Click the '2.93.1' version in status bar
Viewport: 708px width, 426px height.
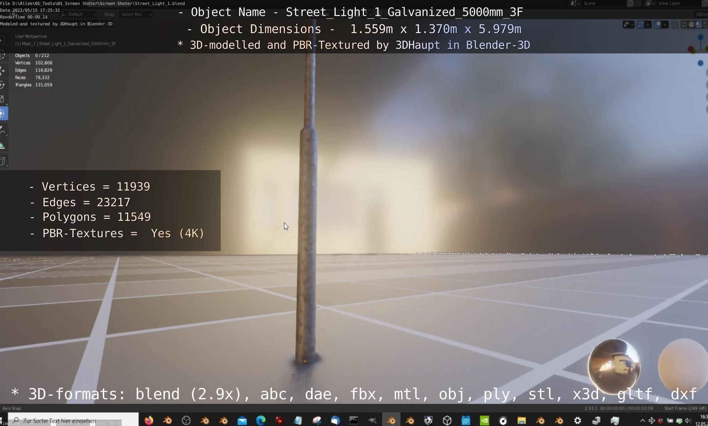[x=591, y=408]
